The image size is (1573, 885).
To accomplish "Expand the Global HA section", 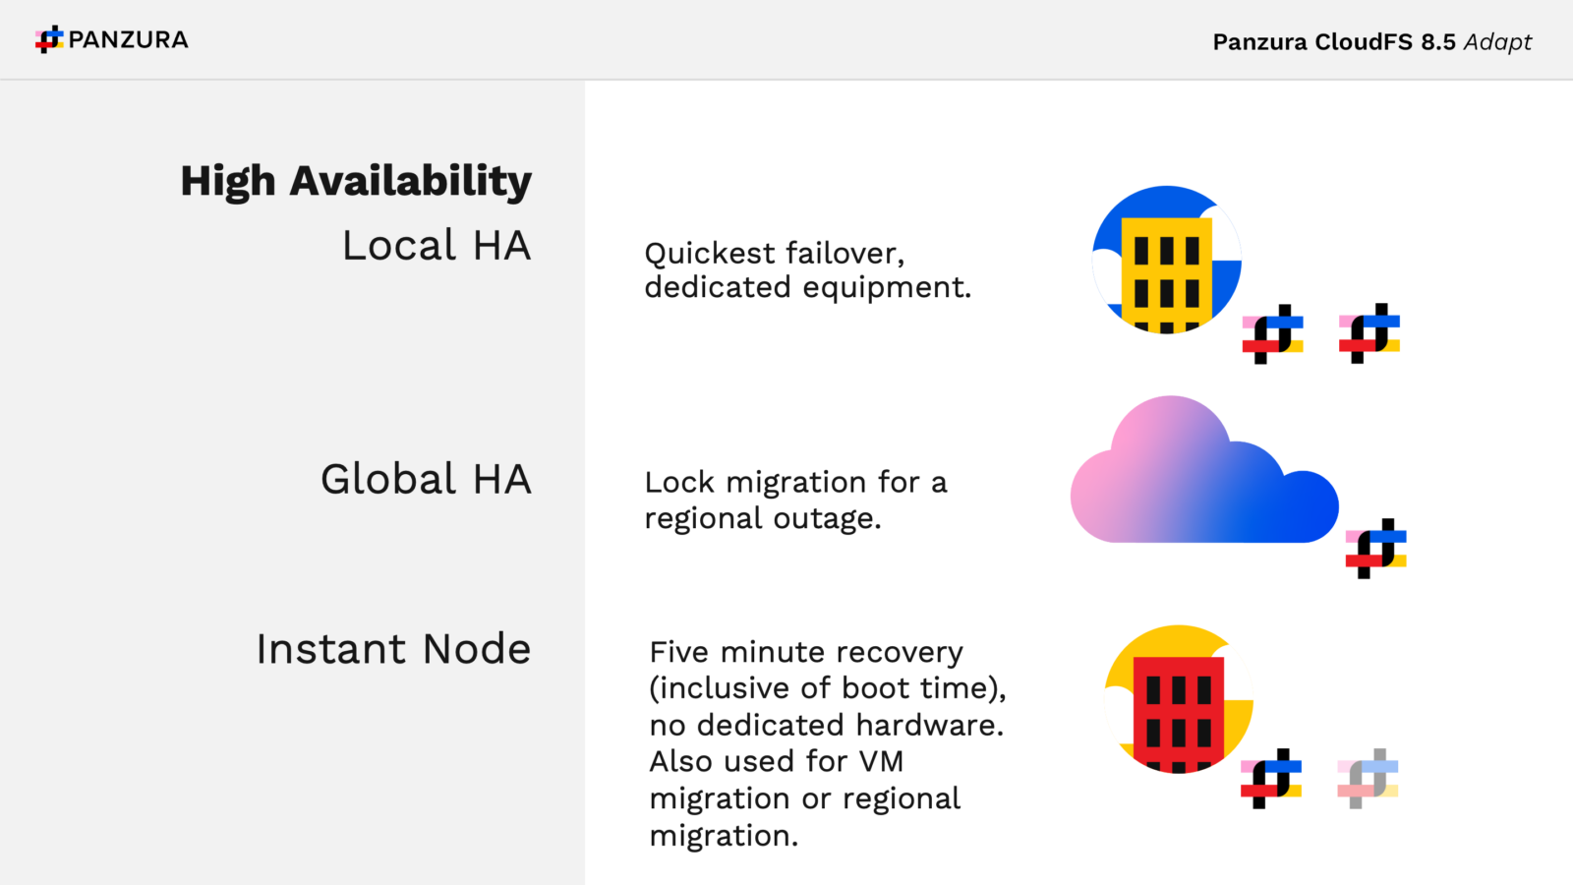I will pyautogui.click(x=426, y=479).
